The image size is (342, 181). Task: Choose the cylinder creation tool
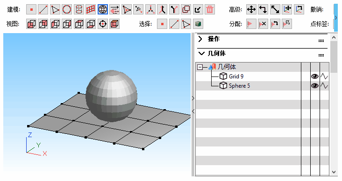pos(79,9)
